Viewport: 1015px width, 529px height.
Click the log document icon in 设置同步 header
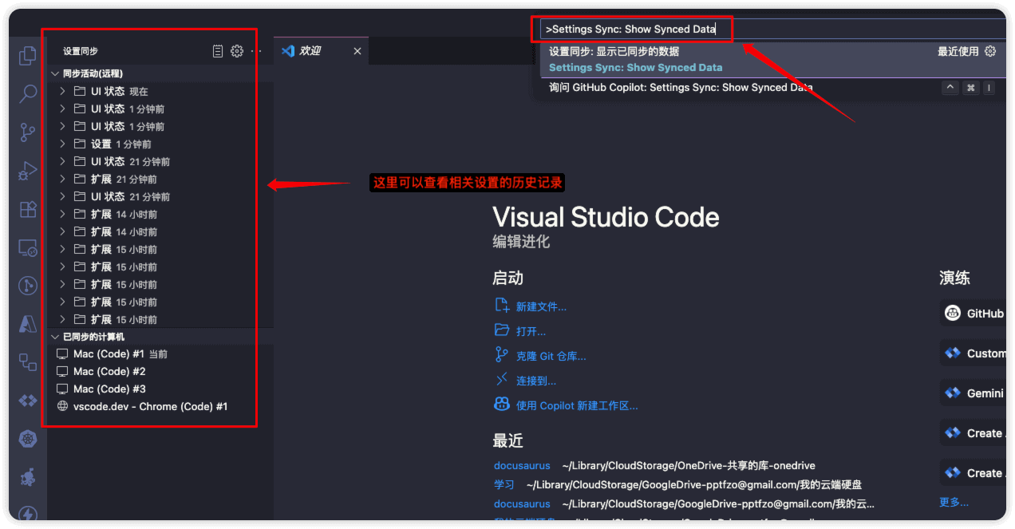(x=218, y=51)
